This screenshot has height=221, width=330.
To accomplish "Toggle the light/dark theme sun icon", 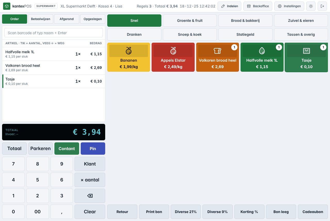I will pos(311,6).
